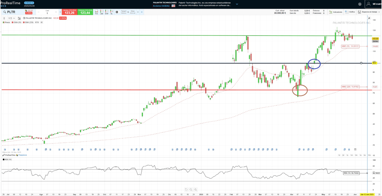Toggle EMA (33) indicator in the legend
The width and height of the screenshot is (382, 196).
(x=16, y=22)
